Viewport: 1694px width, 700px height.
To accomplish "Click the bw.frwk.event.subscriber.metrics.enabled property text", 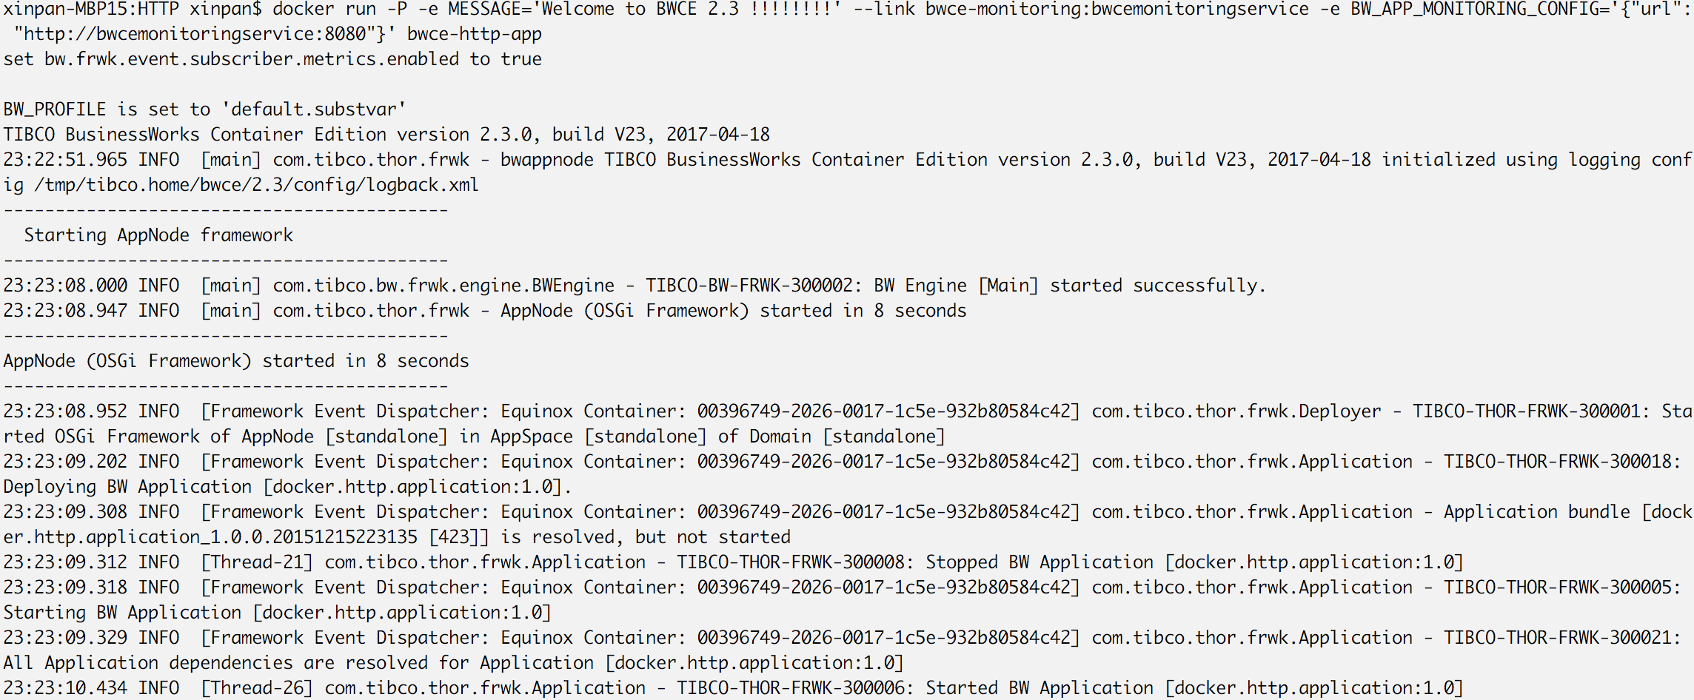I will pos(251,59).
